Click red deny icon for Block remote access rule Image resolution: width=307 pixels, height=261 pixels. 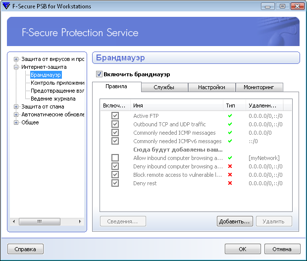pos(230,175)
